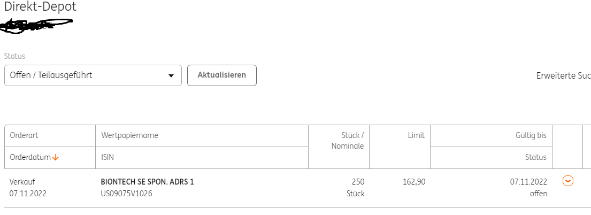Click the Limit column header

(416, 136)
